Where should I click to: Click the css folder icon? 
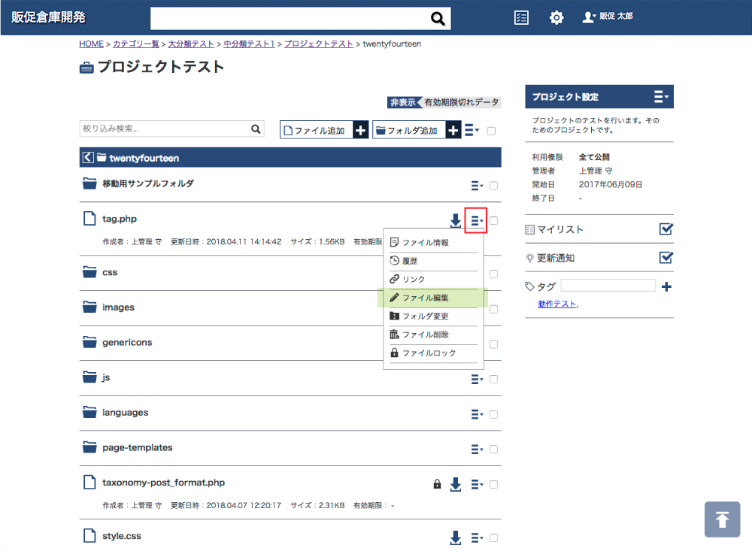click(x=89, y=272)
